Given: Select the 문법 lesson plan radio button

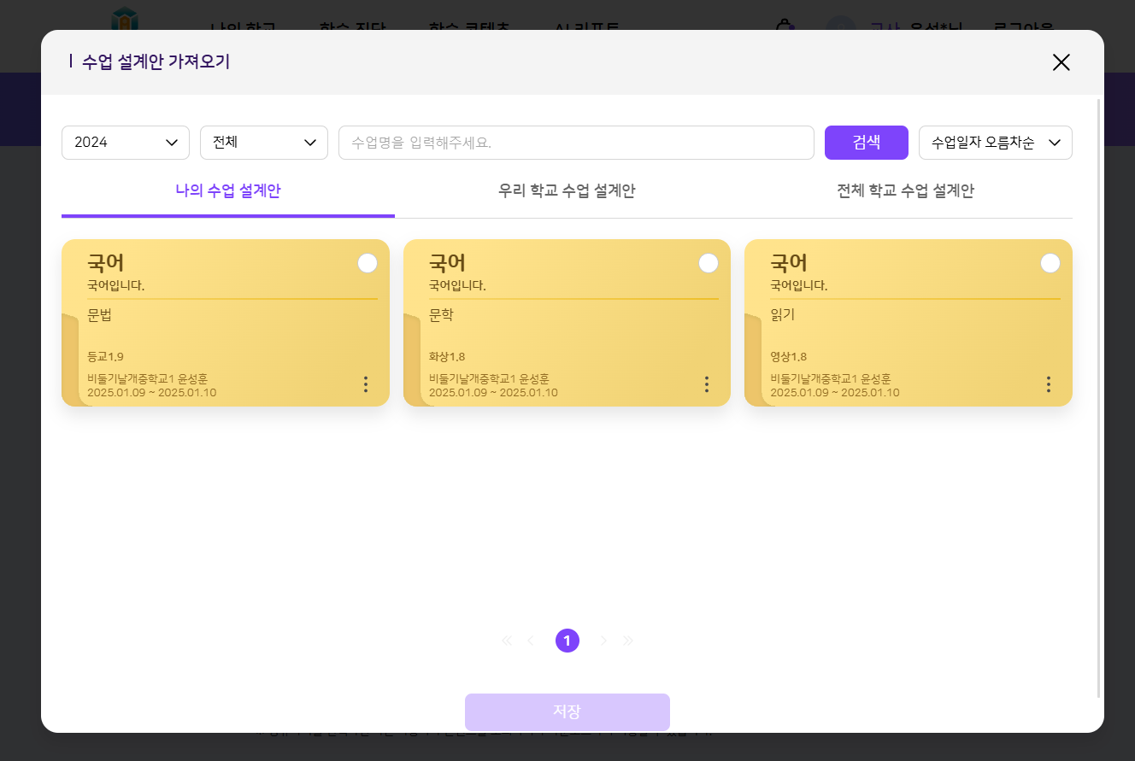Looking at the screenshot, I should pyautogui.click(x=368, y=263).
